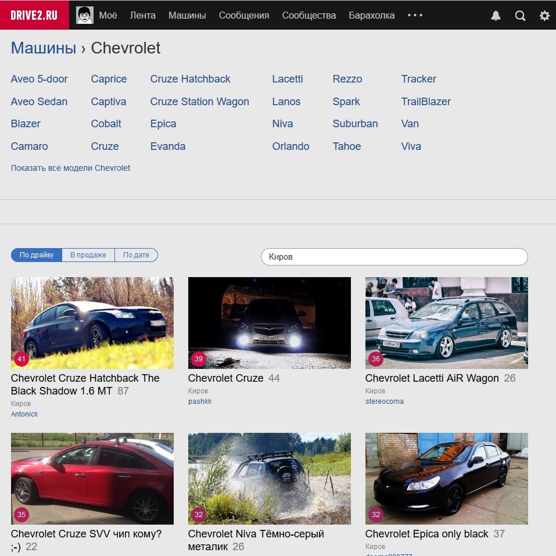
Task: Open Сообщения in top navigation
Action: coord(244,15)
